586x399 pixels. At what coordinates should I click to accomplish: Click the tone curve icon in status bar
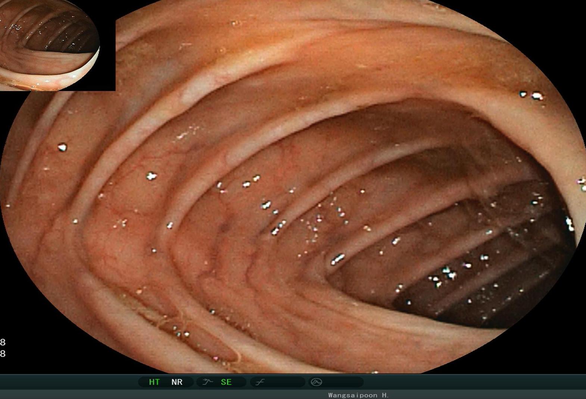click(260, 382)
